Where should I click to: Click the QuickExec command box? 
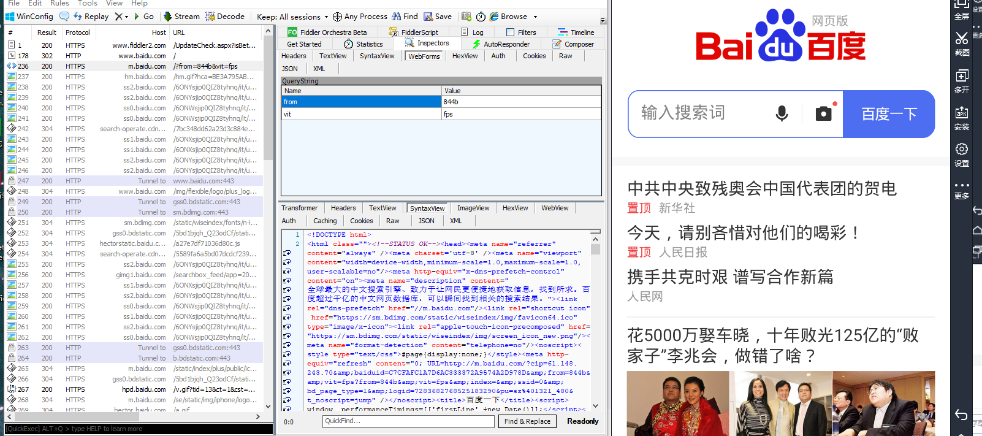(139, 429)
